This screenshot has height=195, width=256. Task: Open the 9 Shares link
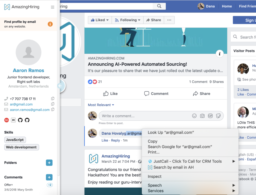[x=216, y=82]
